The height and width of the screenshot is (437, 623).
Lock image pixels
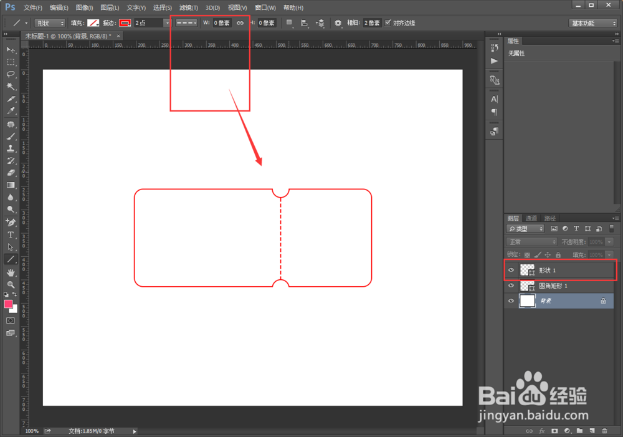click(537, 255)
